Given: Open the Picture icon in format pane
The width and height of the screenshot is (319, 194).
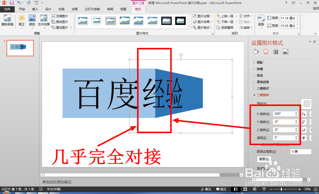Looking at the screenshot, I should [x=286, y=52].
